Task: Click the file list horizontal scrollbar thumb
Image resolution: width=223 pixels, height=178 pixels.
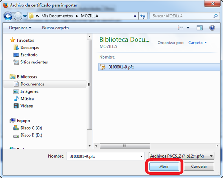Action: pyautogui.click(x=125, y=146)
